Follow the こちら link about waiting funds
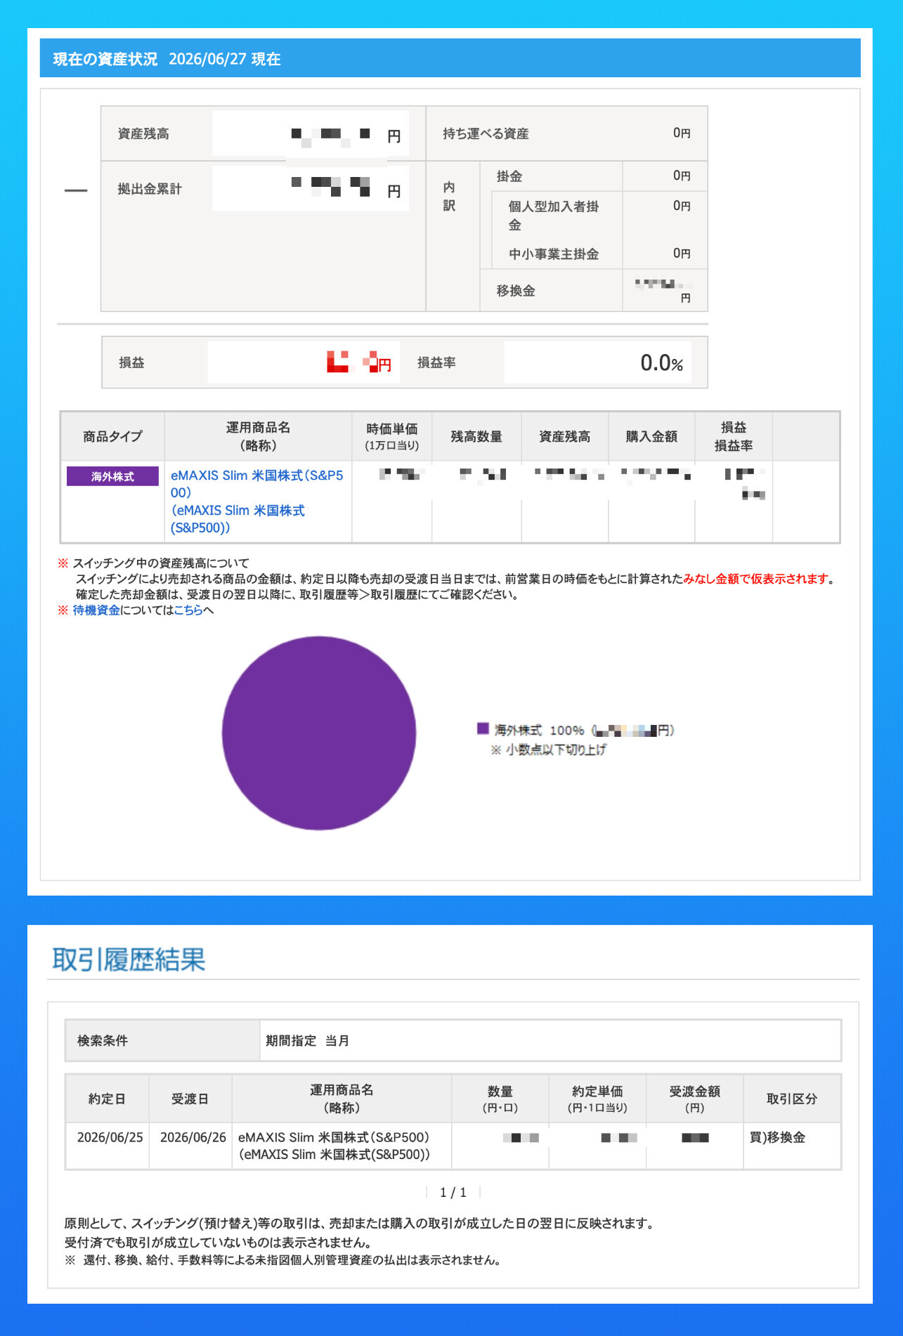 (188, 610)
